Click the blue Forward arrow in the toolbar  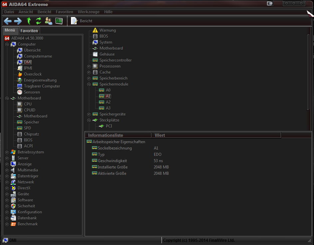click(x=18, y=21)
